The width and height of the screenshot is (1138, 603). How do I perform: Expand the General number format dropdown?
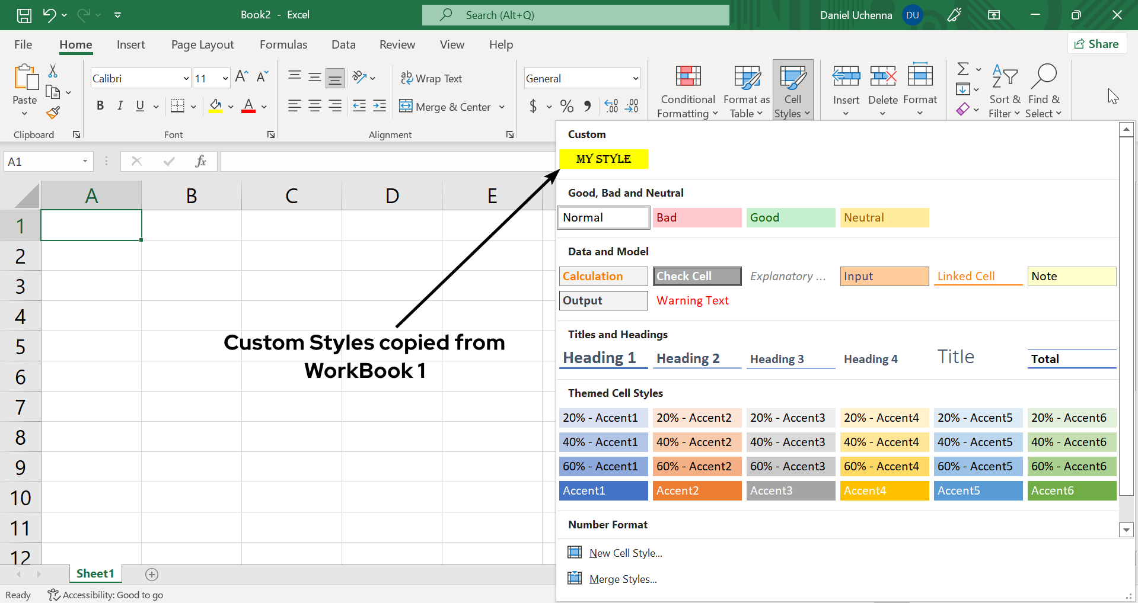tap(635, 79)
